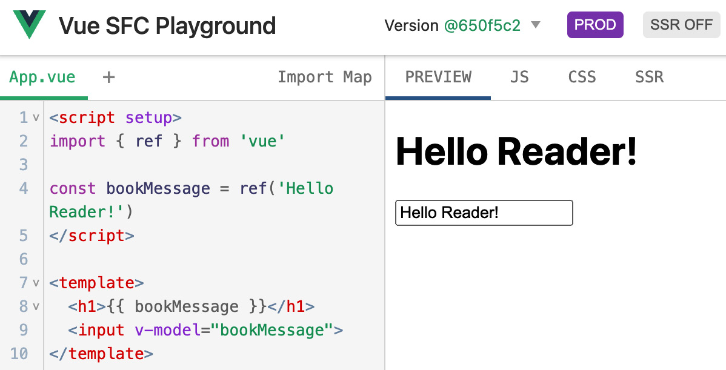The width and height of the screenshot is (726, 370).
Task: Switch to the PREVIEW tab
Action: click(x=438, y=77)
